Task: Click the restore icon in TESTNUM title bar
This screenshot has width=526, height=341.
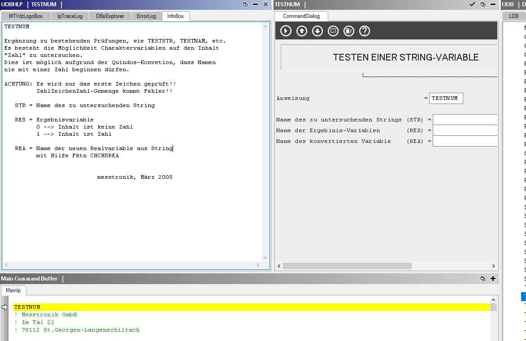Action: tap(483, 4)
